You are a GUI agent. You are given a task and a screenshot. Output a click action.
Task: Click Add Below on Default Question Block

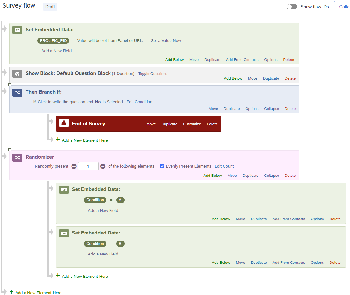click(233, 78)
